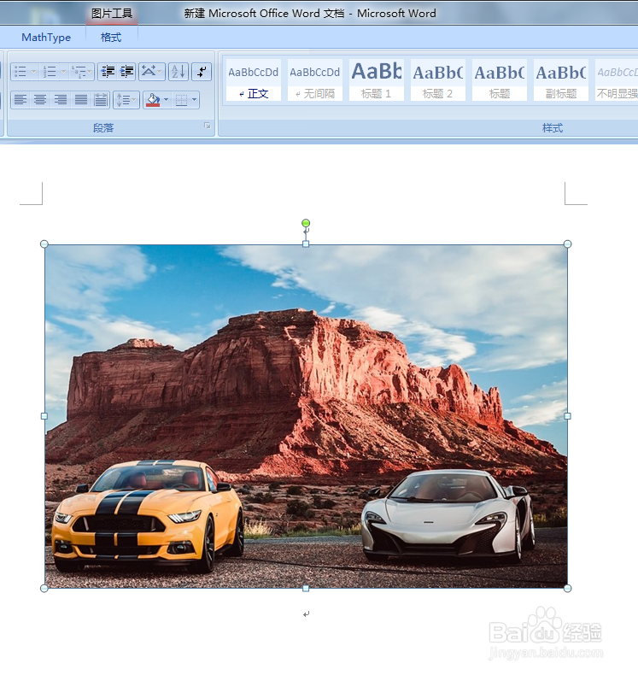Click the left middle sizing handle
This screenshot has height=675, width=638.
(x=44, y=416)
